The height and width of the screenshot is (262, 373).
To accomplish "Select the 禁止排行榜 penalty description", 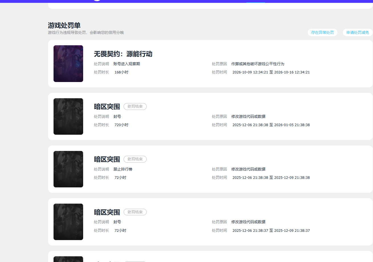I will [123, 169].
